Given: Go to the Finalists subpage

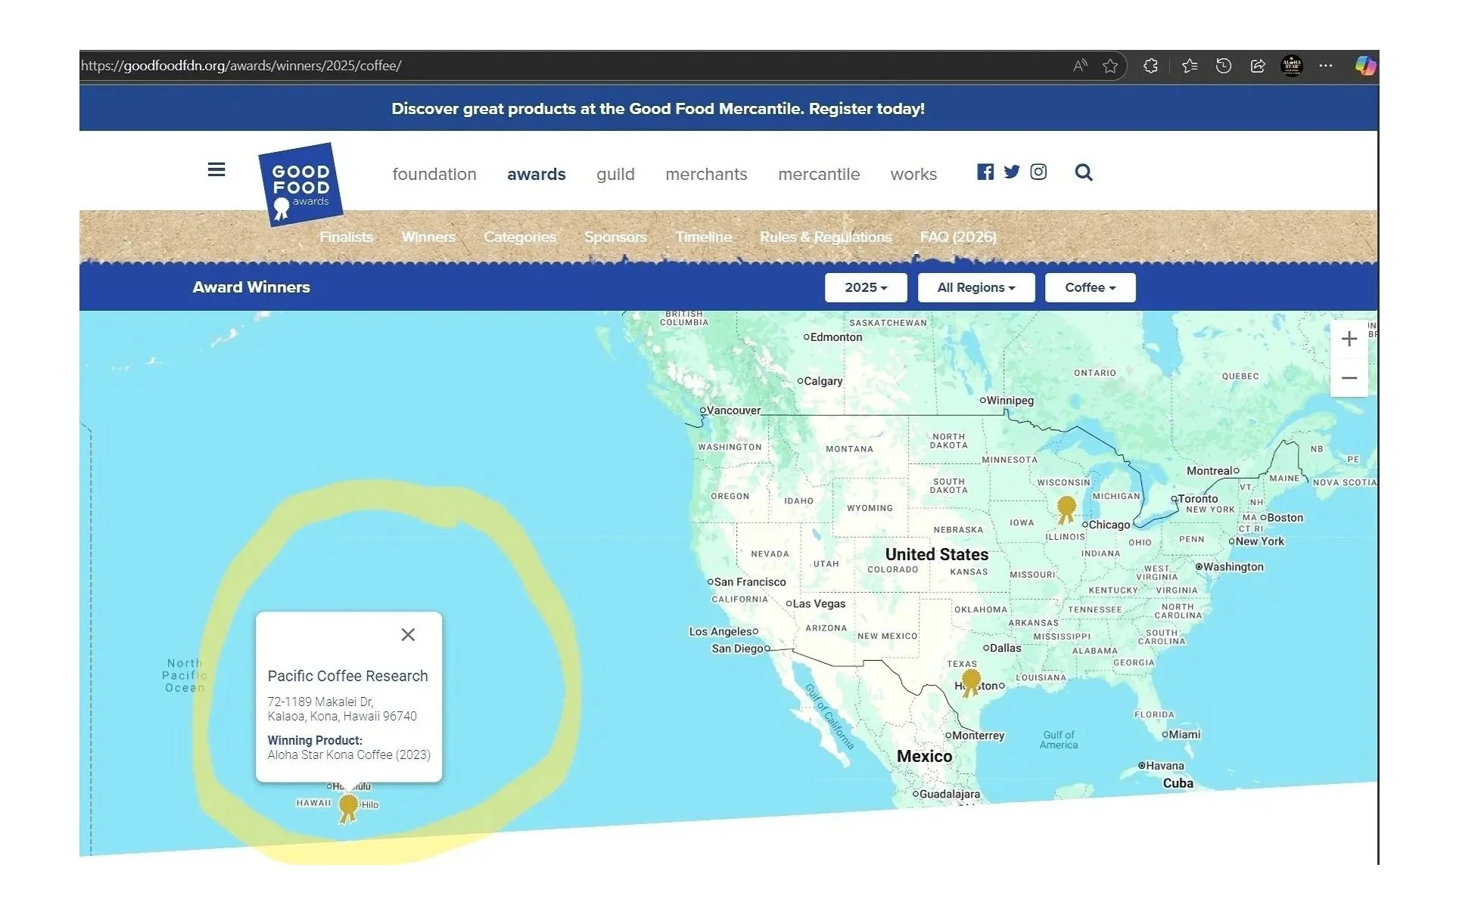Looking at the screenshot, I should click(346, 237).
